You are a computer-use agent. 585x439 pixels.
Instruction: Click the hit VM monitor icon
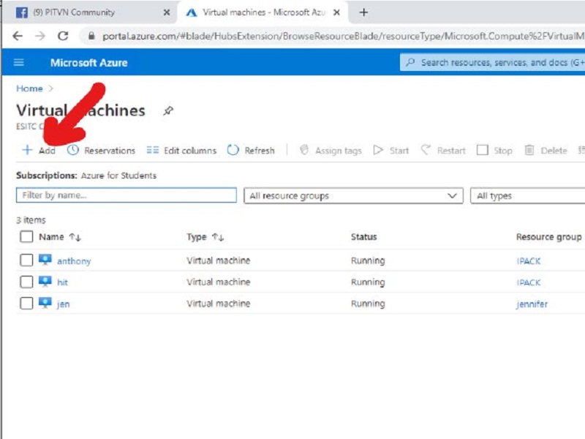point(45,282)
